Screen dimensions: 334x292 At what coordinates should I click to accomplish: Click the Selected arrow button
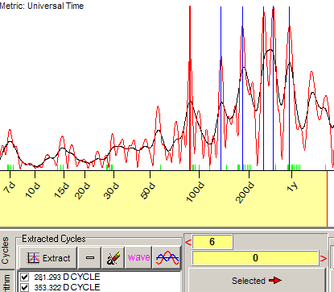click(257, 281)
